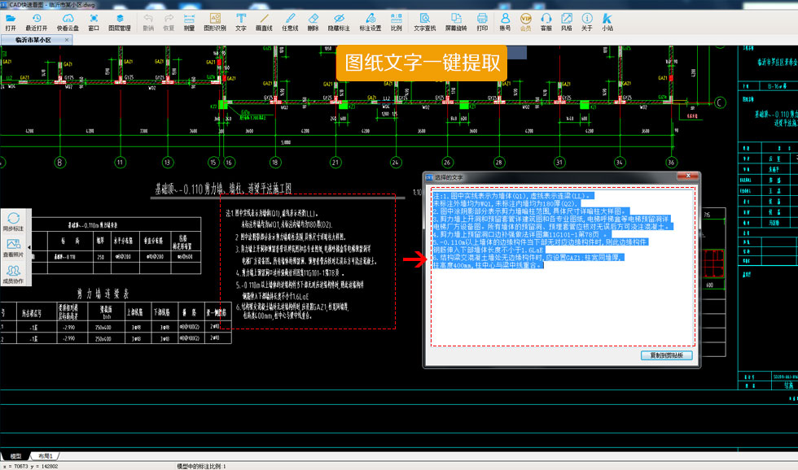Select the 模型 model tab
This screenshot has width=798, height=470.
(15, 456)
